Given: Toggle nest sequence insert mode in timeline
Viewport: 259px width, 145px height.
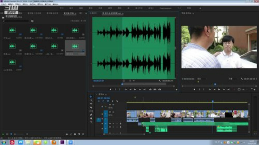Looking at the screenshot, I should [x=99, y=101].
